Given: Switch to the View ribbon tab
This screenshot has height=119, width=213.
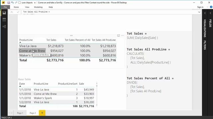Looking at the screenshot, I should 27,7.
